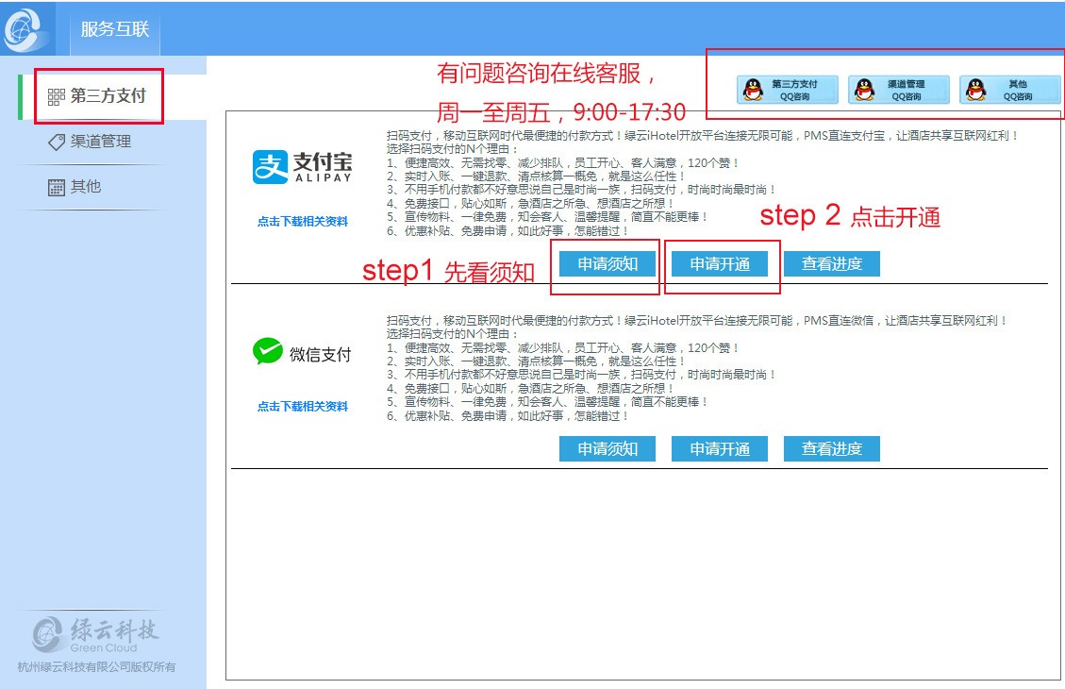The height and width of the screenshot is (689, 1065).
Task: View Alipay application status with 查看进度
Action: 831,263
